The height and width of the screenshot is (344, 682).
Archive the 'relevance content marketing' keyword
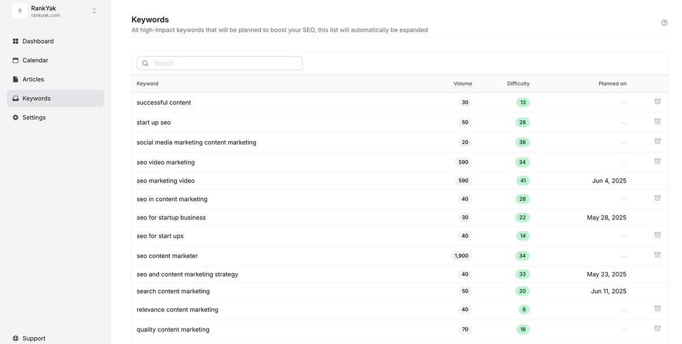pyautogui.click(x=658, y=308)
